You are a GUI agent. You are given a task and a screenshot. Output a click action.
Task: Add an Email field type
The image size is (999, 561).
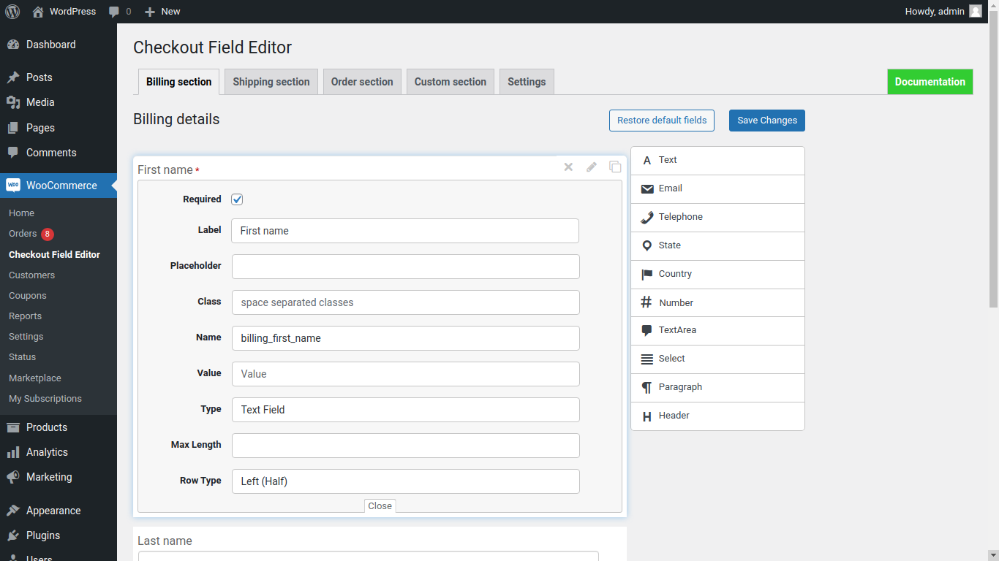point(717,189)
